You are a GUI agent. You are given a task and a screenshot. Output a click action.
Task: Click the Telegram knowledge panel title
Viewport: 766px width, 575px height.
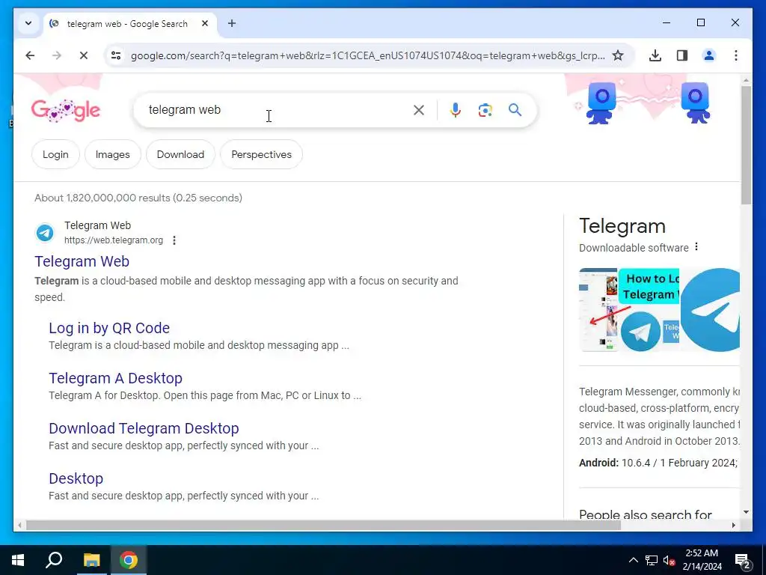[622, 226]
